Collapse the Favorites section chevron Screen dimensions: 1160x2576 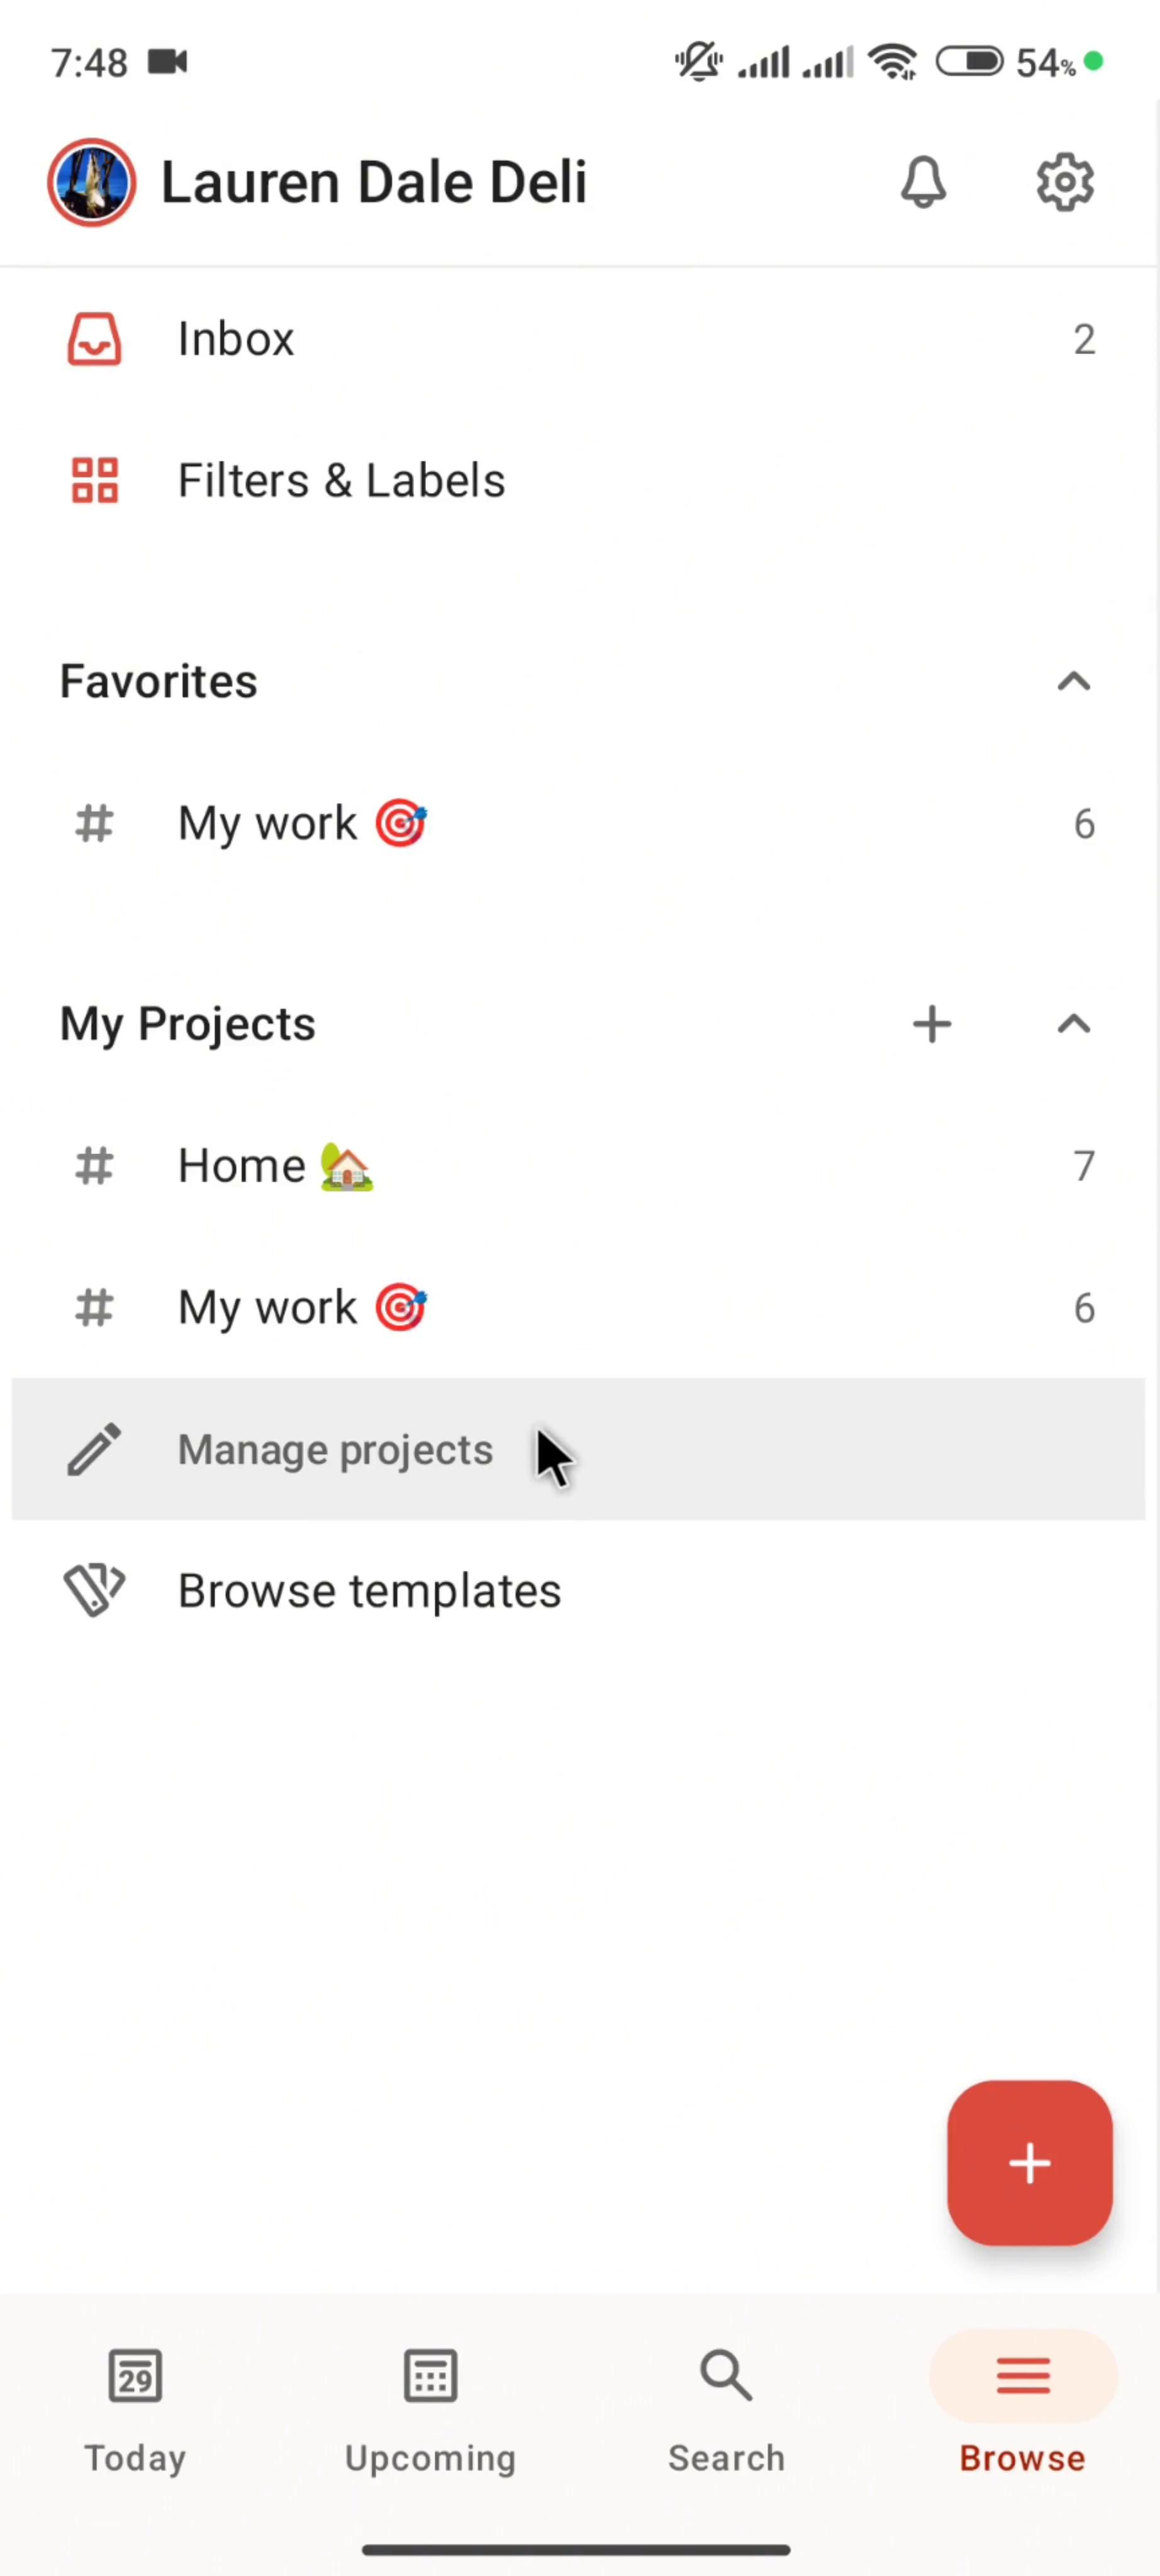pyautogui.click(x=1073, y=682)
